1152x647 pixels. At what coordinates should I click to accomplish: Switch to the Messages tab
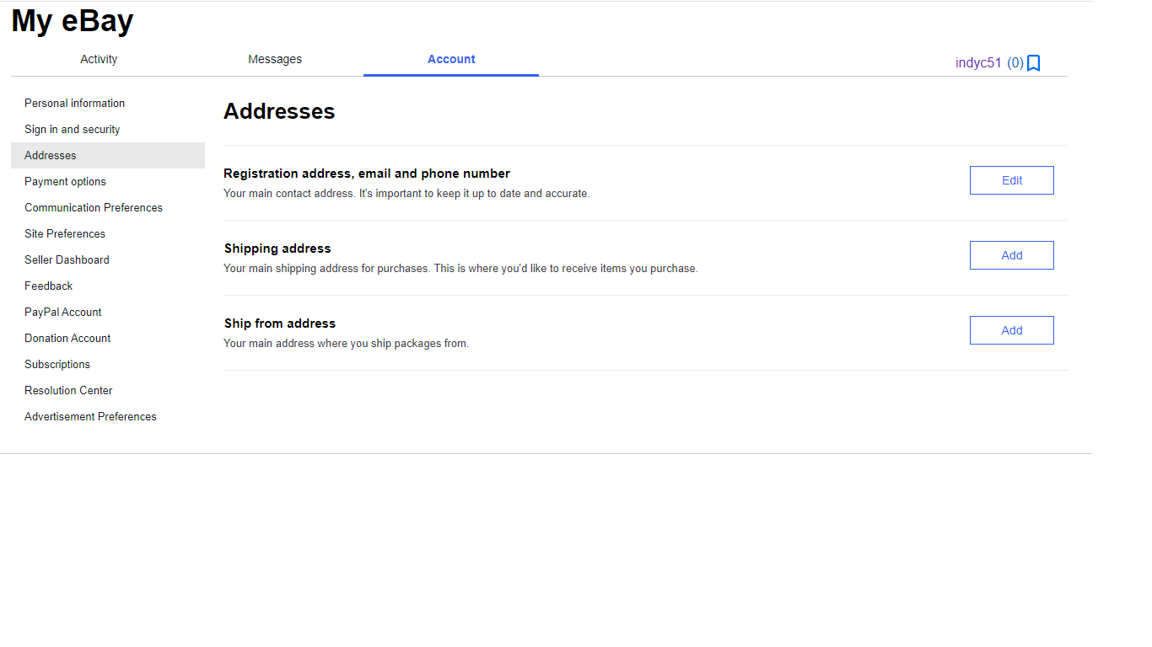coord(275,59)
